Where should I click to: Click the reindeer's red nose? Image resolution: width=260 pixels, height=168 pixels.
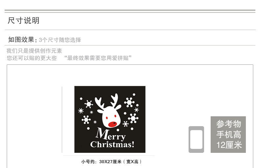tap(113, 124)
